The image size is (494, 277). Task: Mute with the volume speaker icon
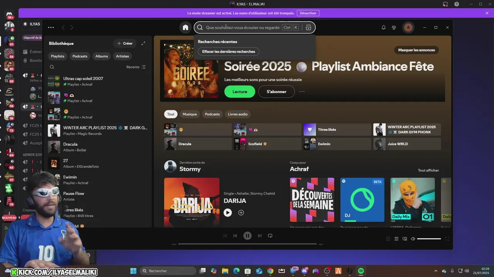pyautogui.click(x=413, y=239)
